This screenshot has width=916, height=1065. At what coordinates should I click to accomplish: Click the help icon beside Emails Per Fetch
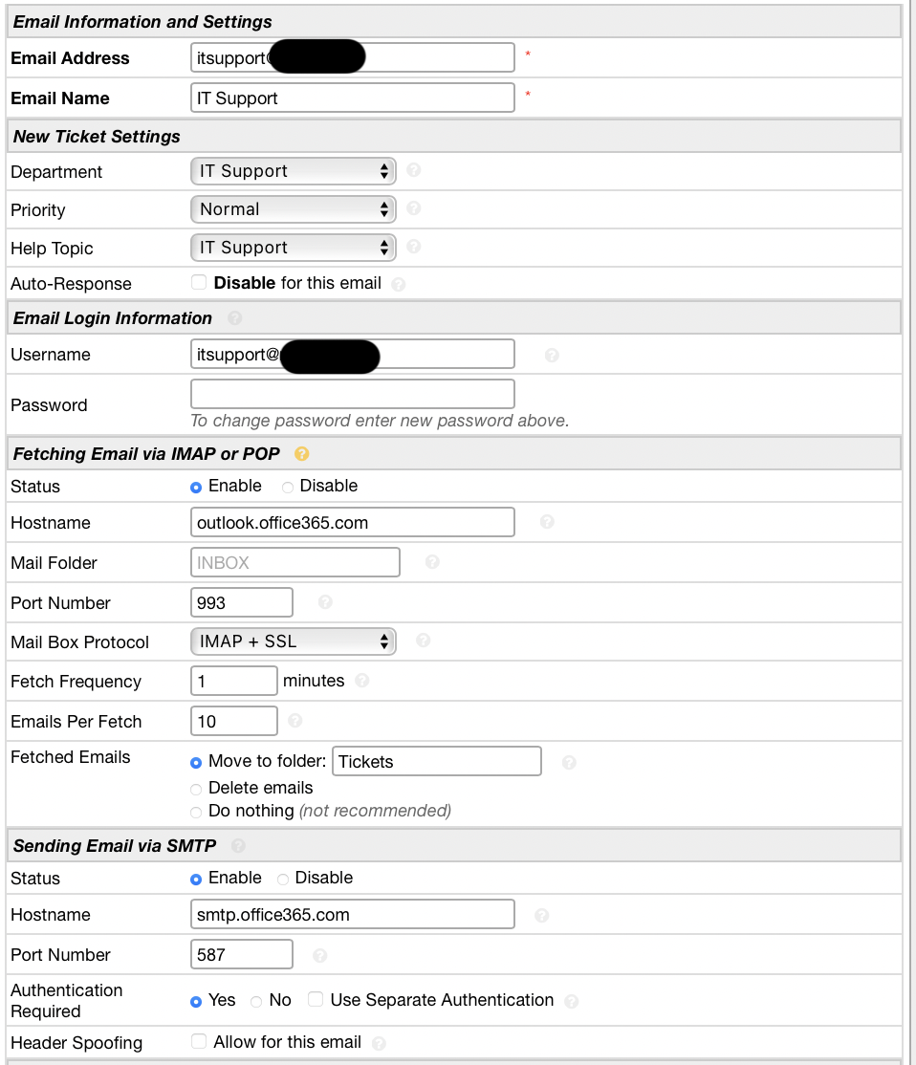(x=294, y=720)
